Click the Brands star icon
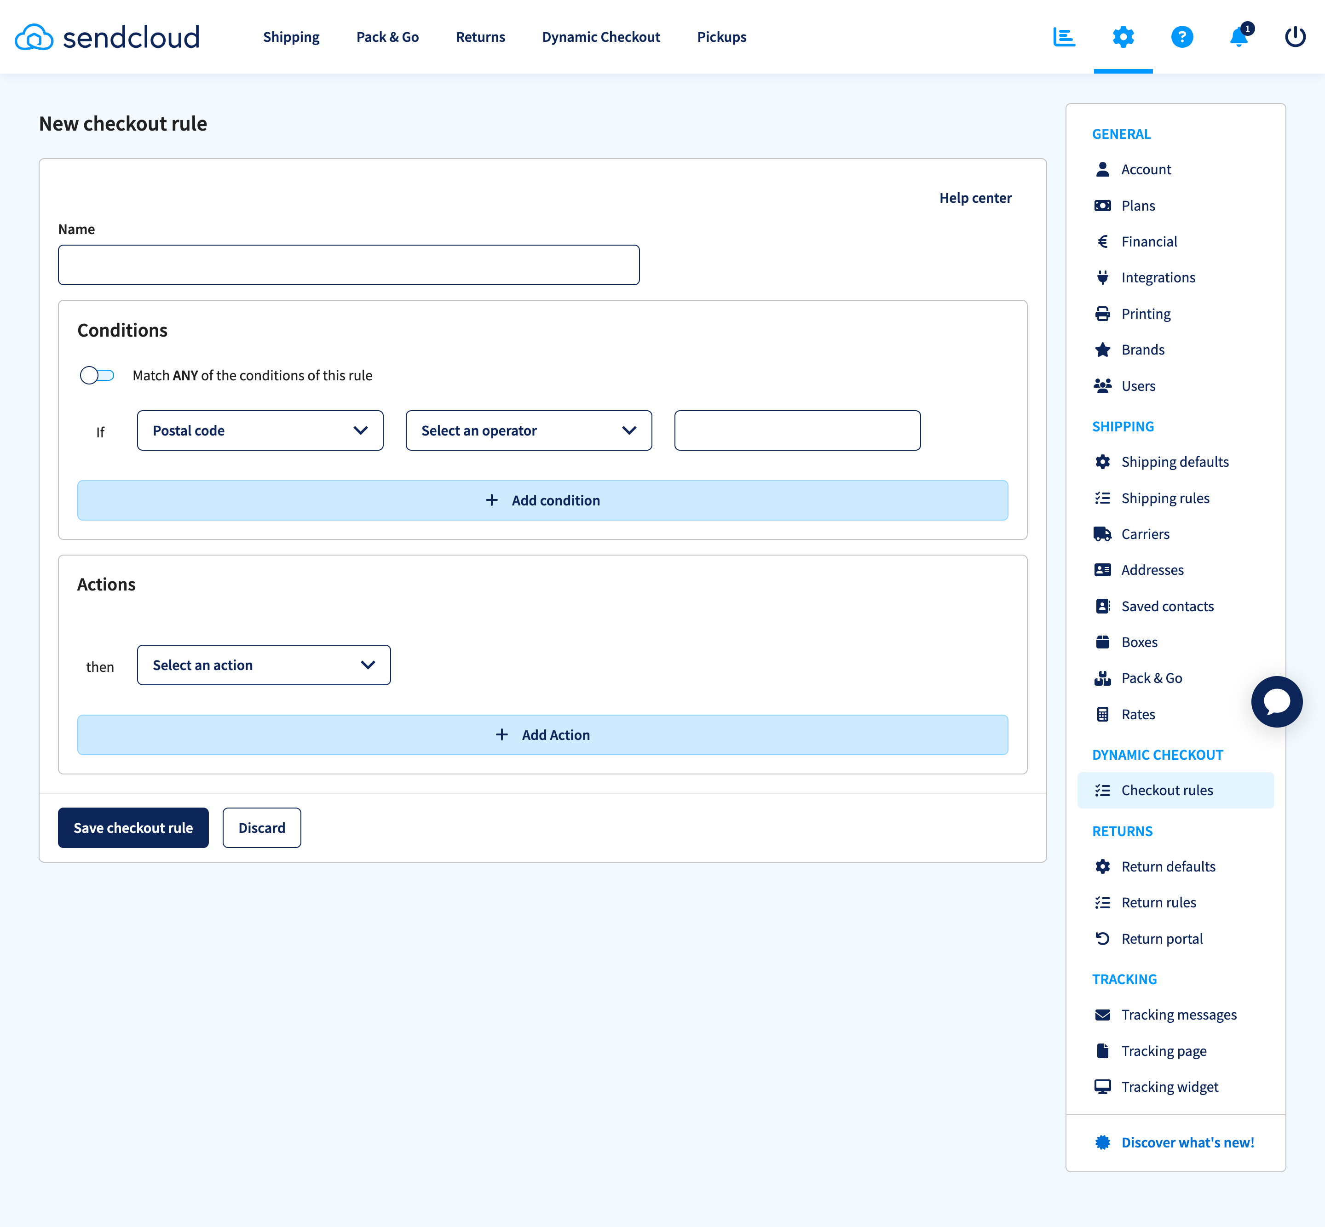Screen dimensions: 1325x1227 click(1102, 350)
